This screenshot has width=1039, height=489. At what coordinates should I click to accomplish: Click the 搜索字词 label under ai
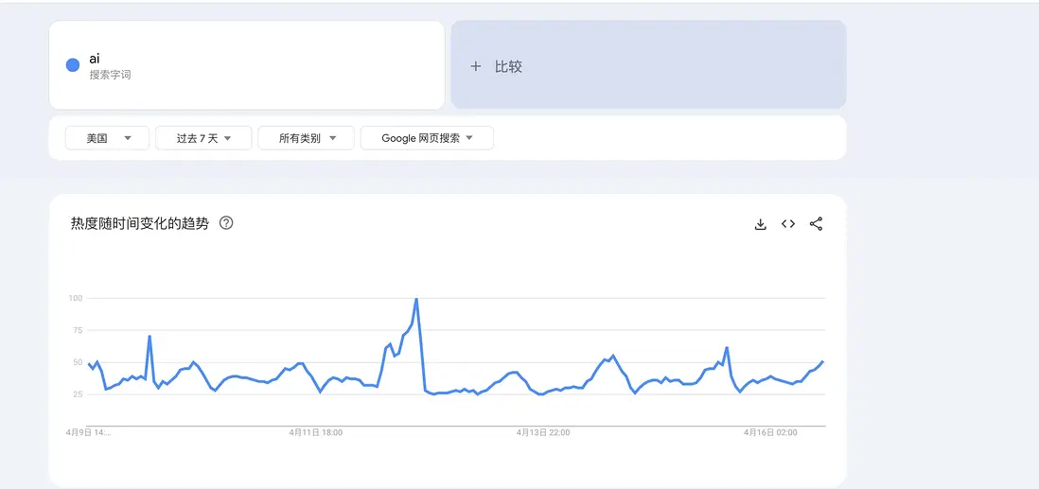click(x=110, y=75)
